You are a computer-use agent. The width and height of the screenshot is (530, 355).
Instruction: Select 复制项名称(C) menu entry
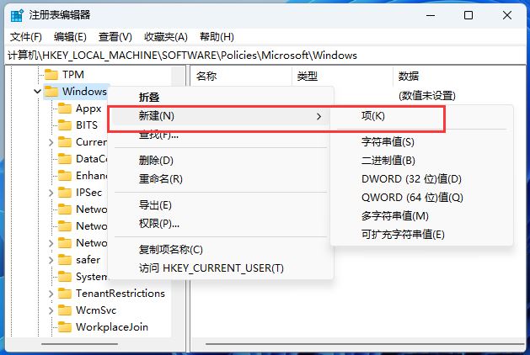point(170,250)
